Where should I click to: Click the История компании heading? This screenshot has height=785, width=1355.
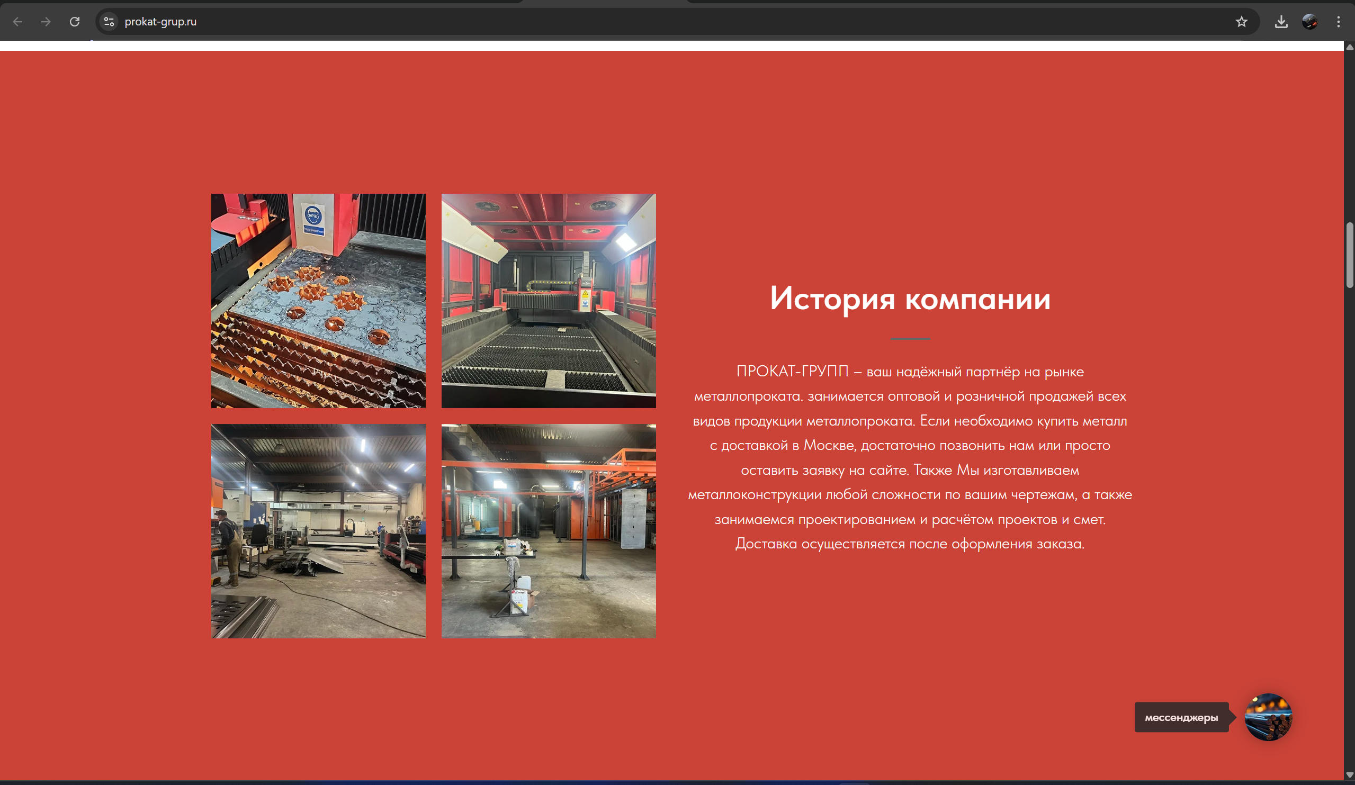910,299
